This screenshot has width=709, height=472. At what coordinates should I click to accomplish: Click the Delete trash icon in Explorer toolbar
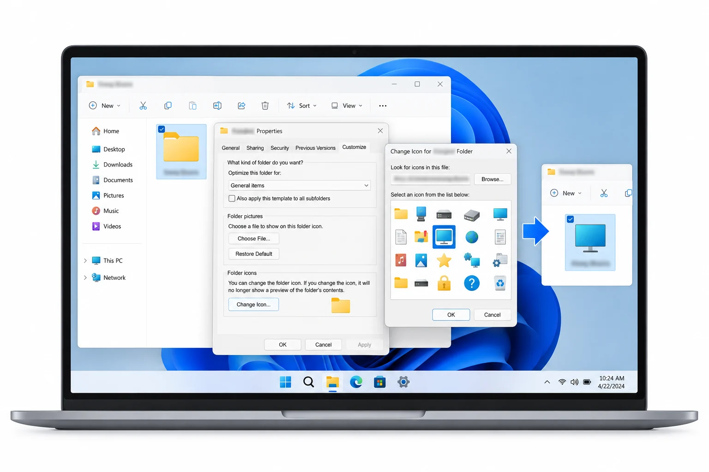coord(265,106)
